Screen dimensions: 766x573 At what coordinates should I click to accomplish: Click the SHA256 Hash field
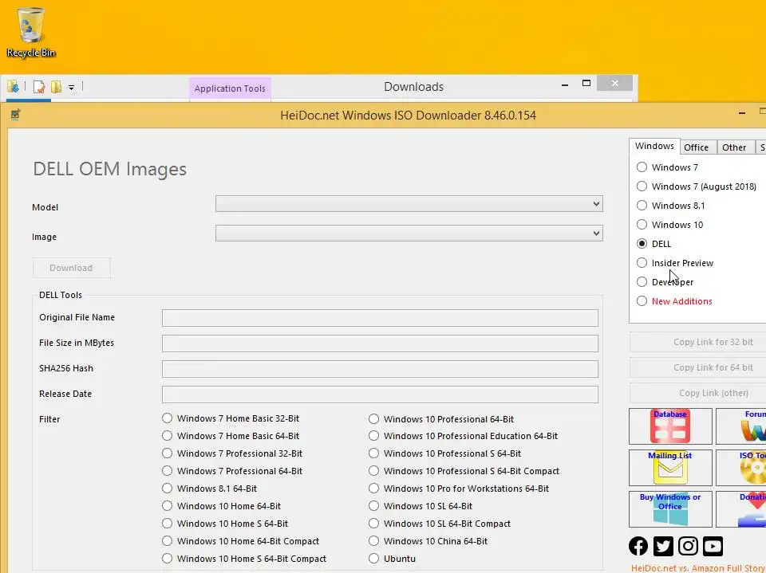[x=380, y=368]
